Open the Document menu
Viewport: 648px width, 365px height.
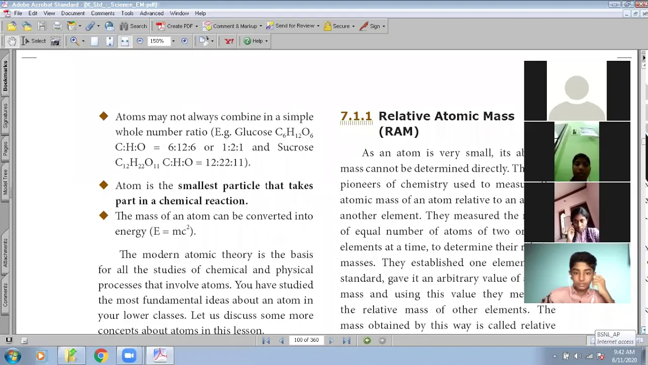coord(73,13)
